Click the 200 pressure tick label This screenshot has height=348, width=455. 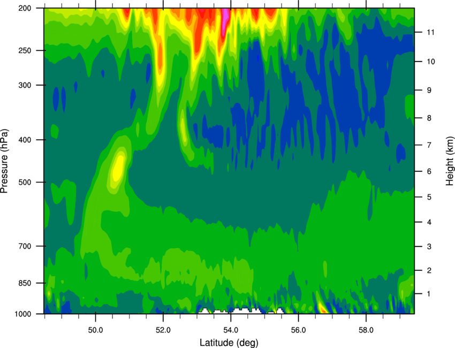pyautogui.click(x=25, y=8)
